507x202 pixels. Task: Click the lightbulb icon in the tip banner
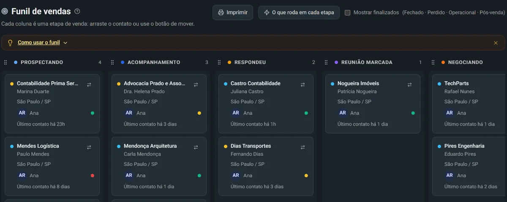click(x=10, y=43)
